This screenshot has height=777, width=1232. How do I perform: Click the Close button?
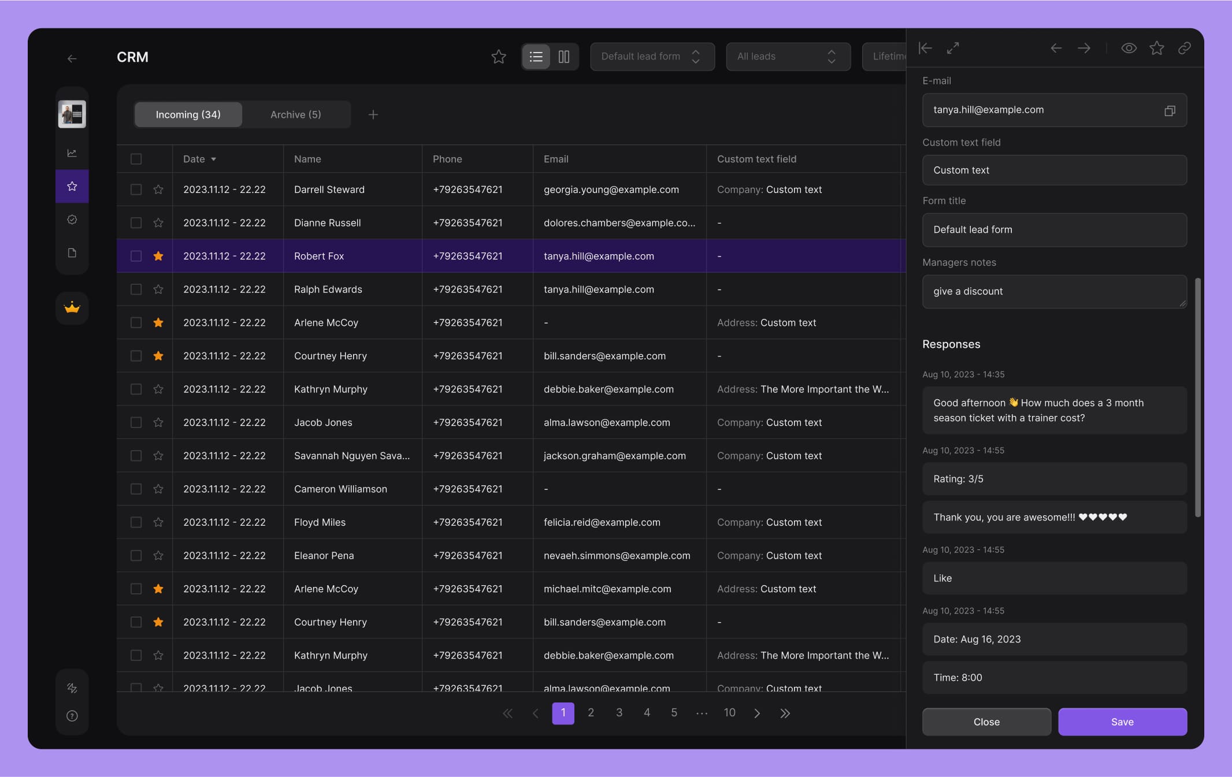point(986,722)
